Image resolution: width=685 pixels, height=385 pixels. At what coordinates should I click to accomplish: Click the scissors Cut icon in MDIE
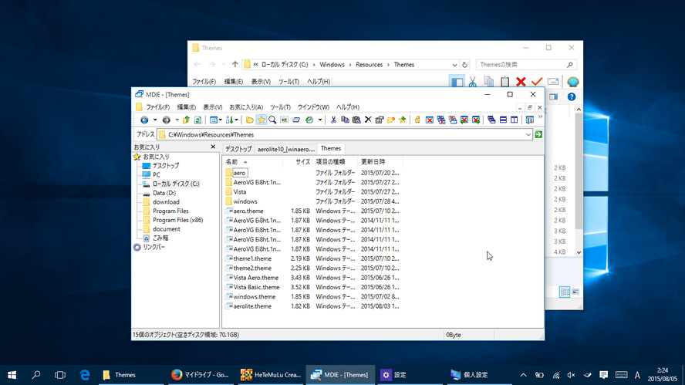tap(333, 120)
